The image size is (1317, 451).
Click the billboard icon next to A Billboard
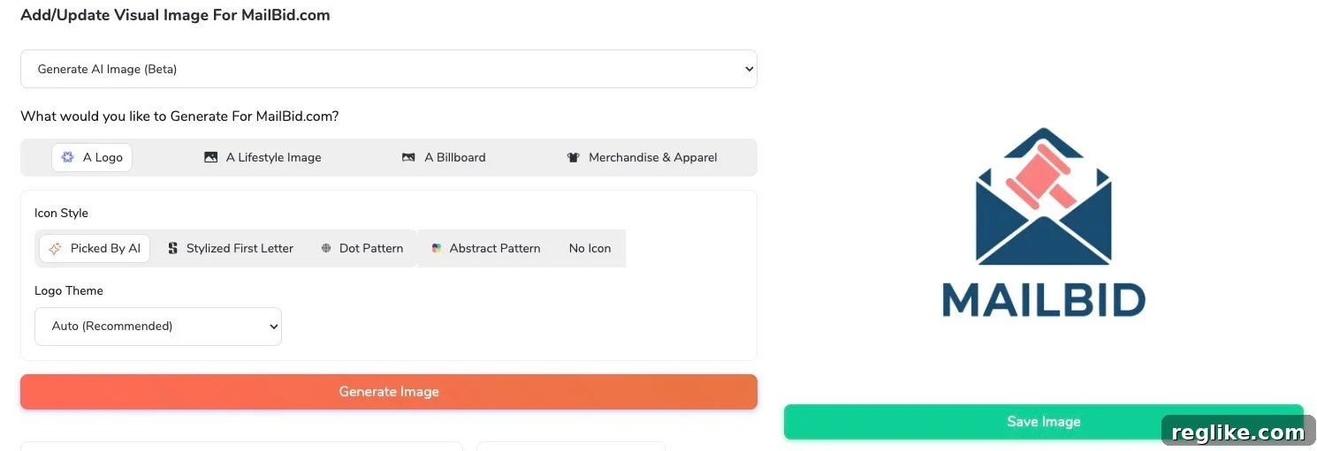tap(408, 157)
